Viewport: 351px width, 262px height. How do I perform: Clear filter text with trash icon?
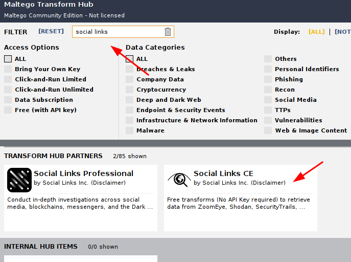(168, 32)
